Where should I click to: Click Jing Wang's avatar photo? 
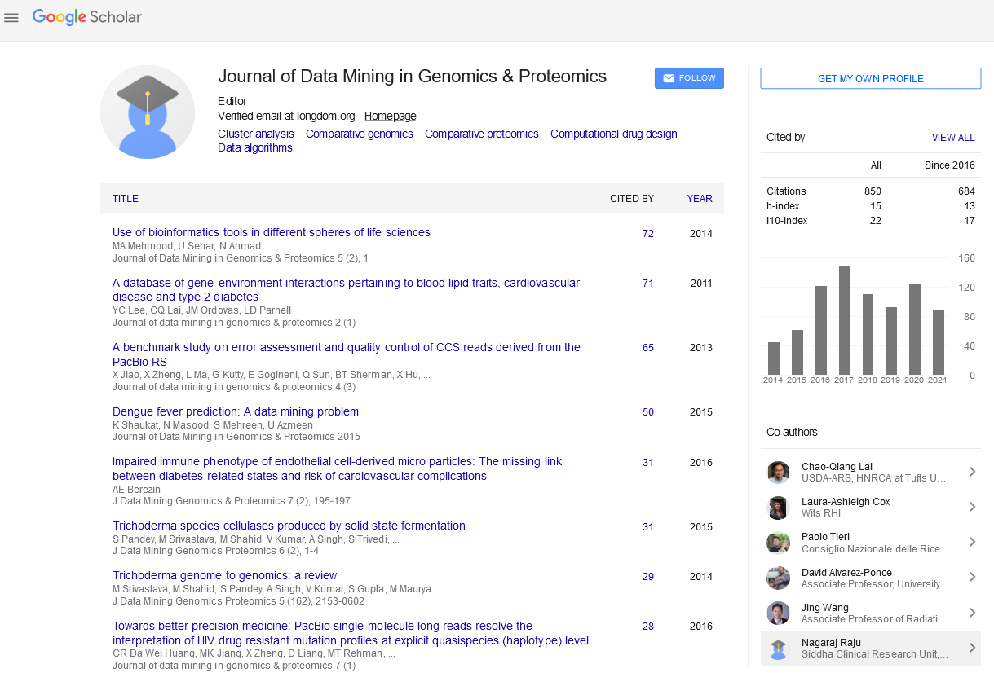(778, 614)
